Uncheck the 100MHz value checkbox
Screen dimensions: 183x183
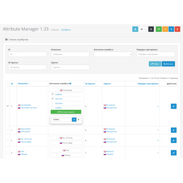[52, 94]
